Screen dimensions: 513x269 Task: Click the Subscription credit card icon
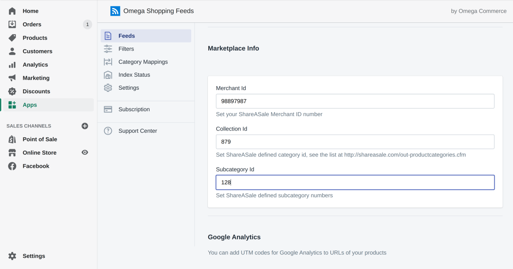coord(108,109)
